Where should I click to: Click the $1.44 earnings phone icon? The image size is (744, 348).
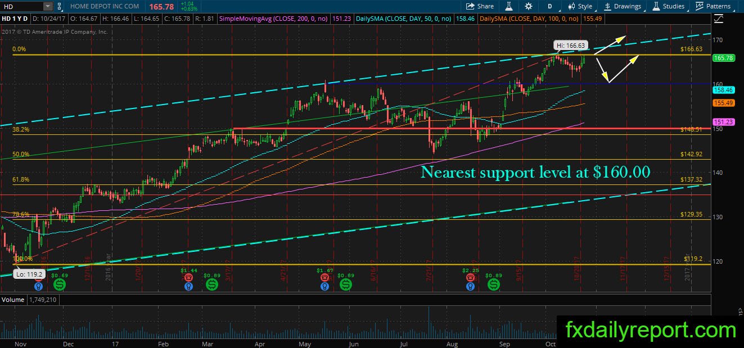(x=188, y=277)
